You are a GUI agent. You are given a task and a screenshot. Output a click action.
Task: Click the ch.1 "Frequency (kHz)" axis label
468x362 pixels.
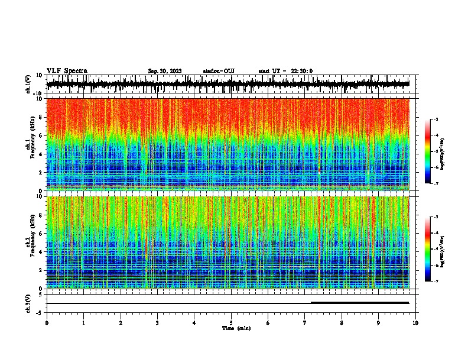point(32,138)
